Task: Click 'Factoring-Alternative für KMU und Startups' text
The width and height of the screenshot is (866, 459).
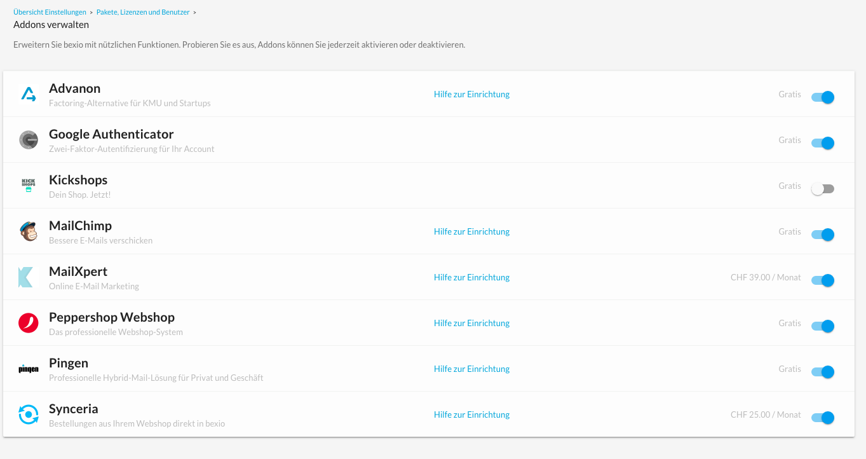Action: tap(130, 103)
